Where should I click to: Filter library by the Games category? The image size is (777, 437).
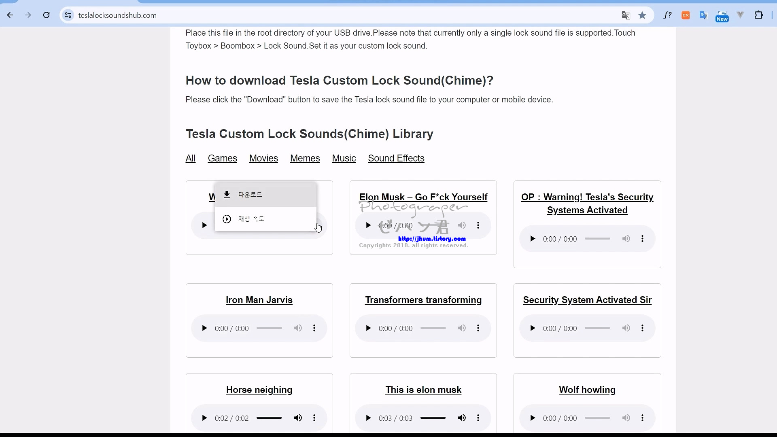(222, 158)
